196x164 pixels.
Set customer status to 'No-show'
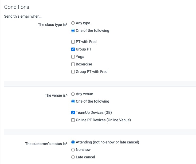pos(73,150)
